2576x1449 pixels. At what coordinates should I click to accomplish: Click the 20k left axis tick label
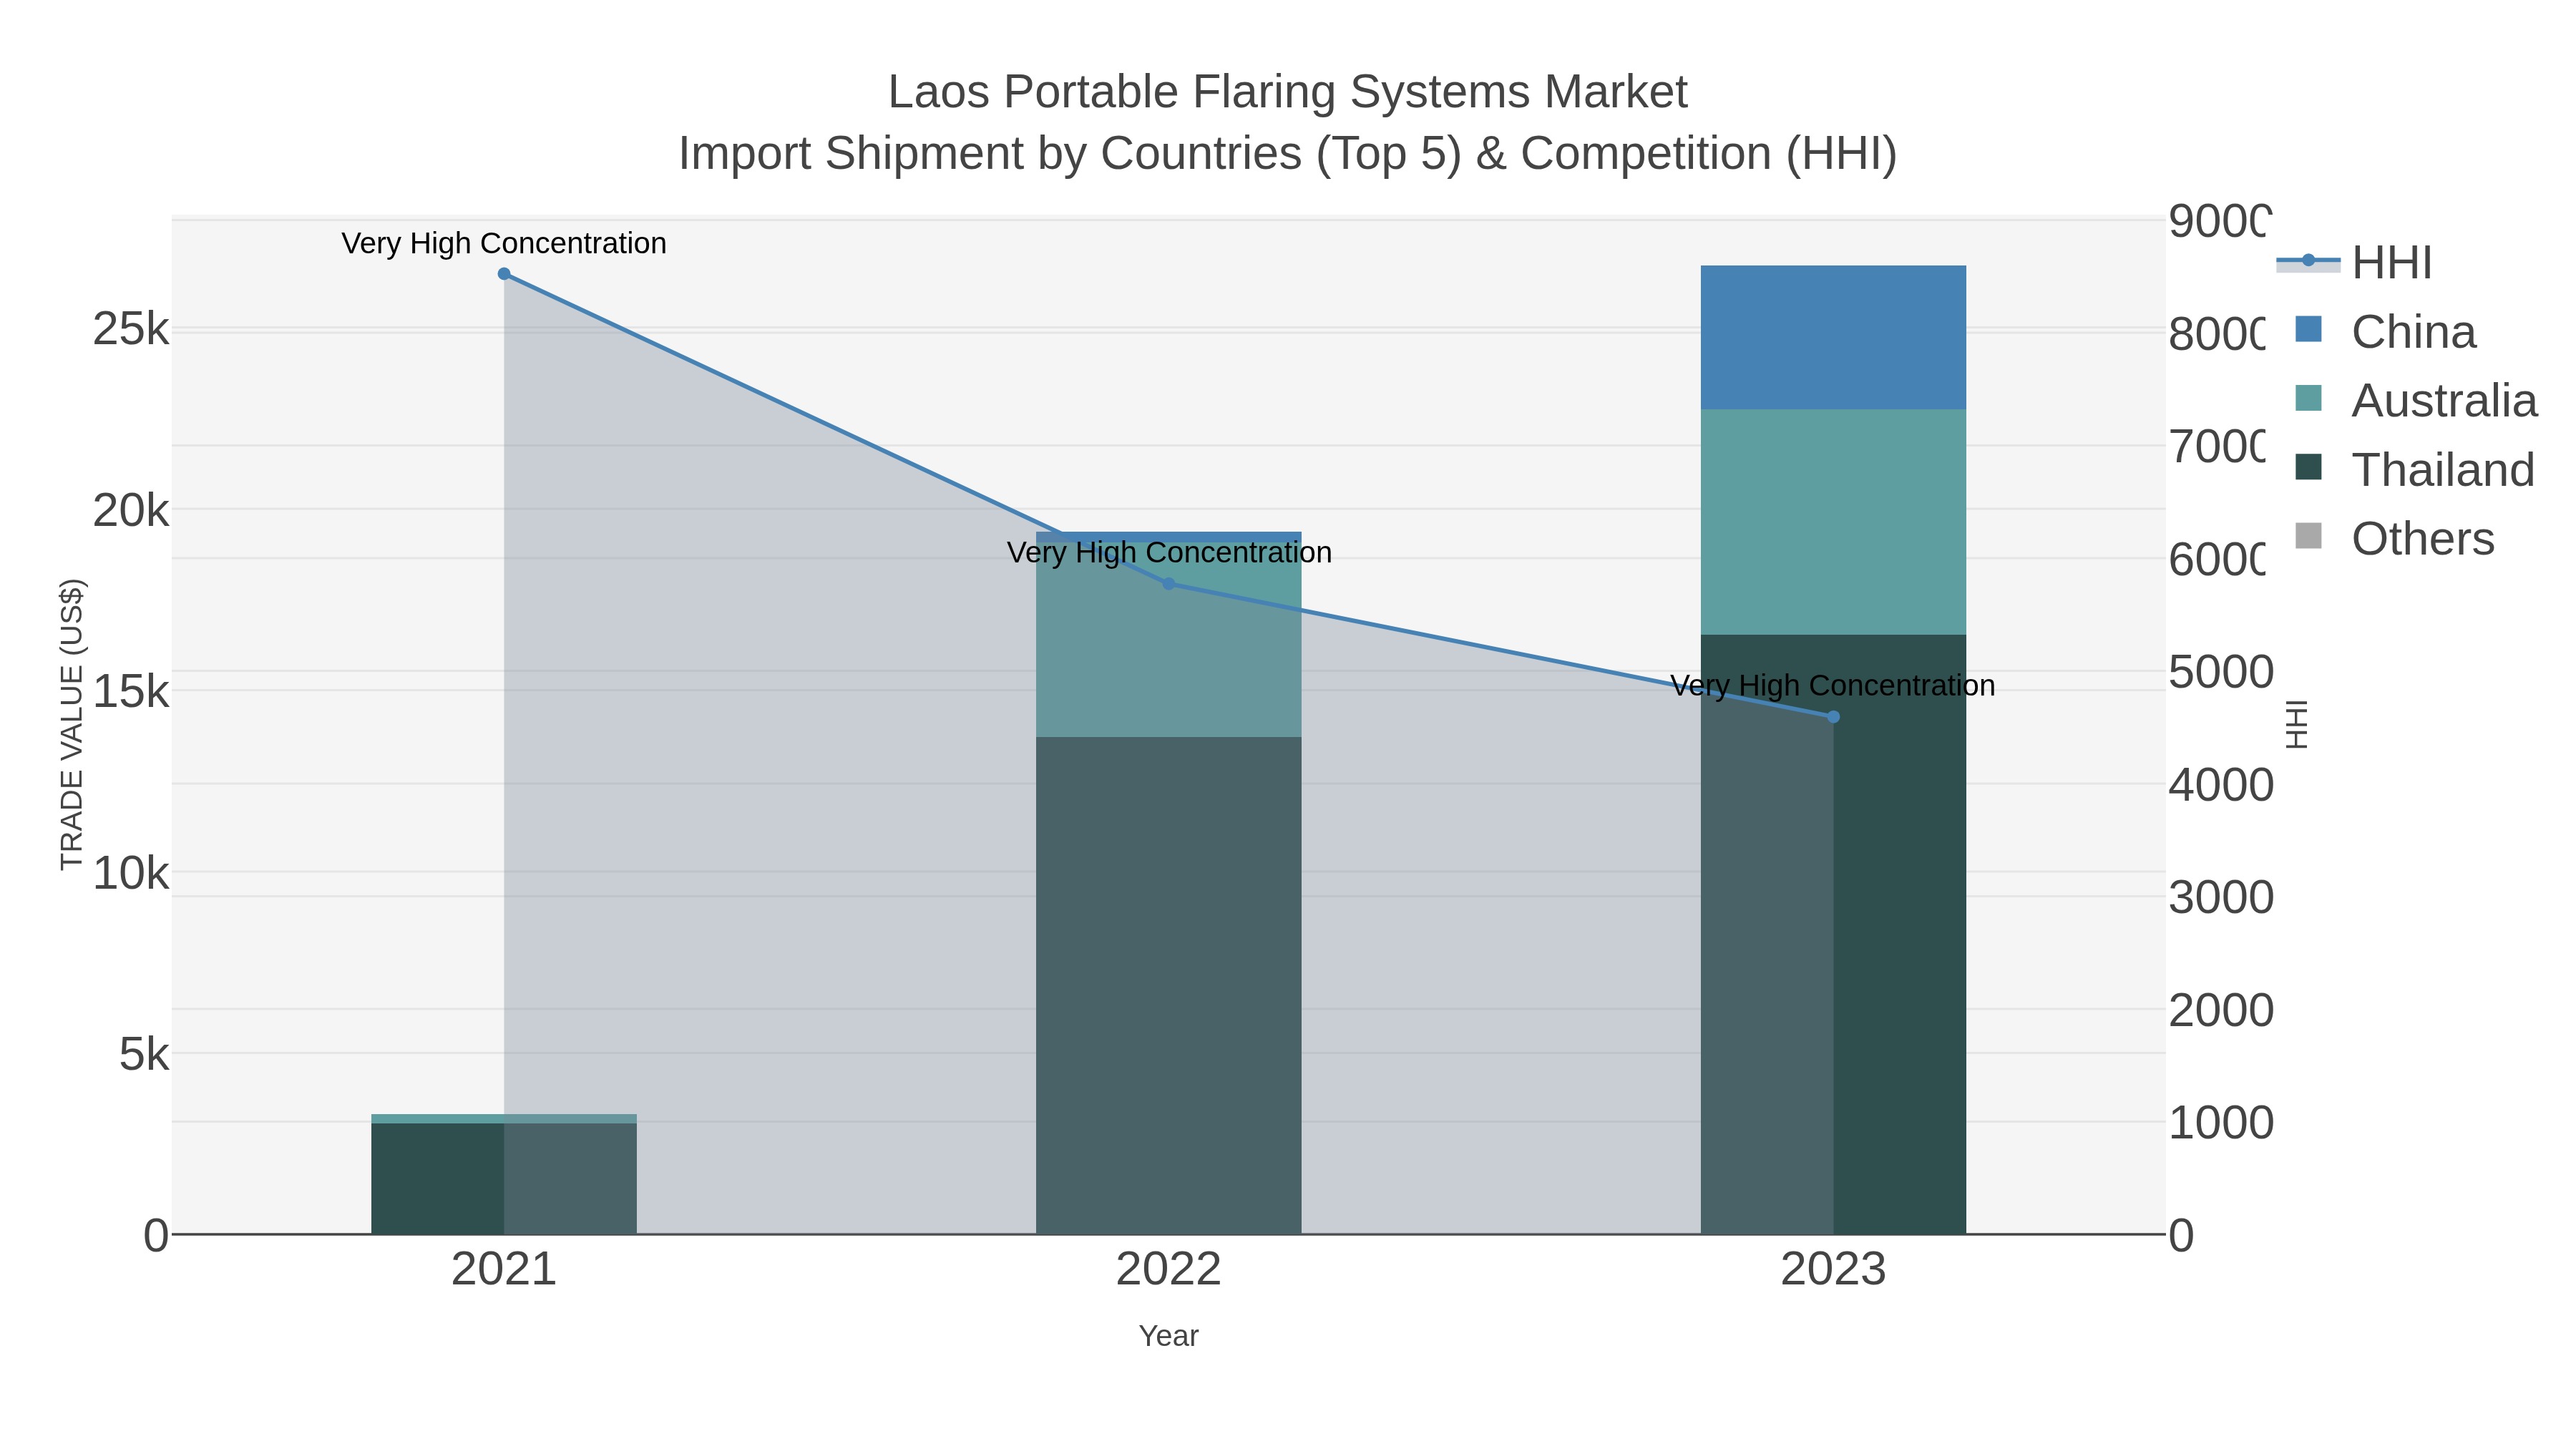131,511
